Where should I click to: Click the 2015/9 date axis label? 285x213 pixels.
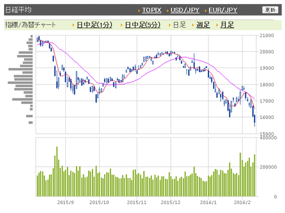[65, 202]
